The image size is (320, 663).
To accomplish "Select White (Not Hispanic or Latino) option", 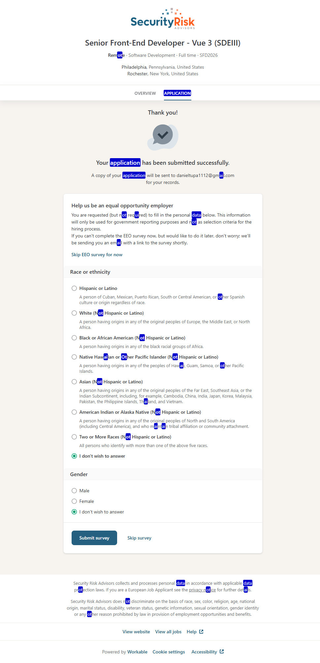I will tap(74, 313).
